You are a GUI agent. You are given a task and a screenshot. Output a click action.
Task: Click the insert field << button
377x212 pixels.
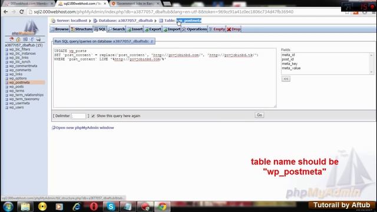pyautogui.click(x=286, y=79)
